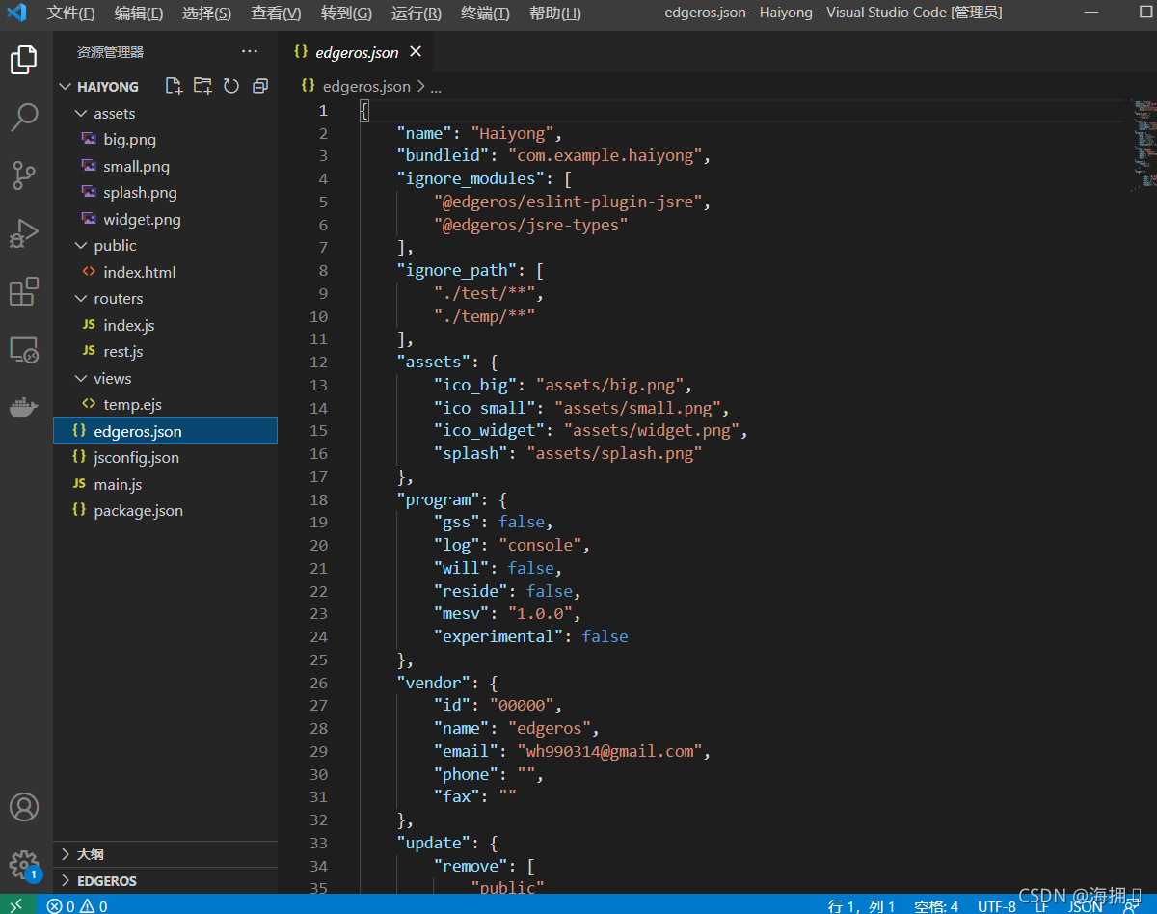Click the errors and warnings status indicator
This screenshot has width=1157, height=914.
(77, 905)
